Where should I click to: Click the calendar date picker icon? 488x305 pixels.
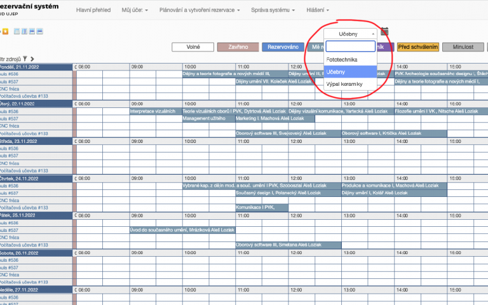384,32
